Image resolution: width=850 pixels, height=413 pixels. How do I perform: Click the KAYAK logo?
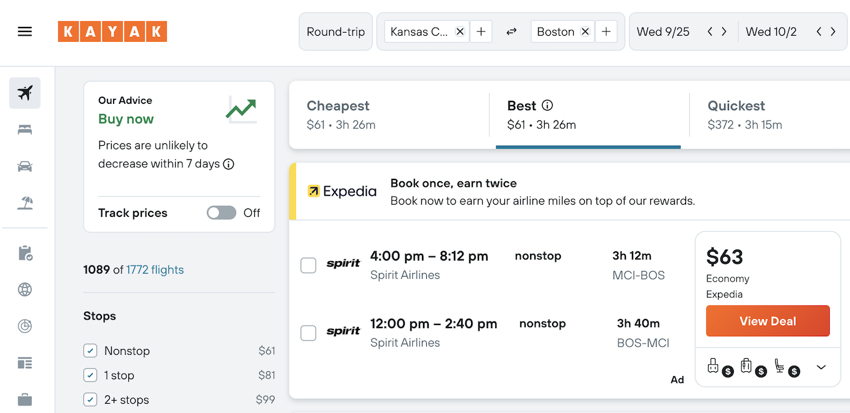112,31
